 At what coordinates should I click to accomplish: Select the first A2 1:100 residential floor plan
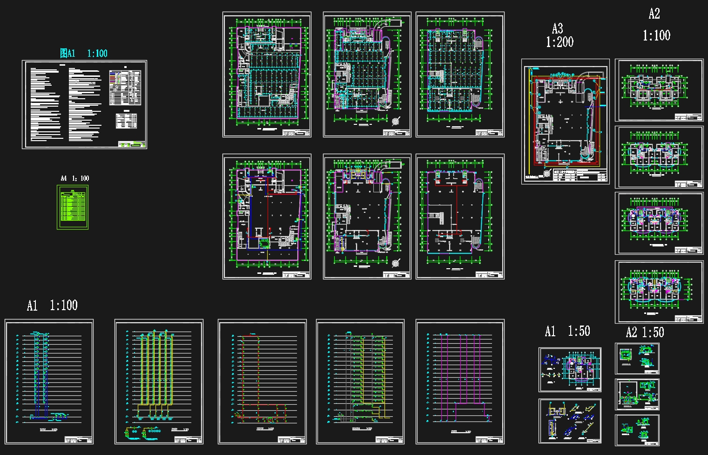[x=659, y=90]
